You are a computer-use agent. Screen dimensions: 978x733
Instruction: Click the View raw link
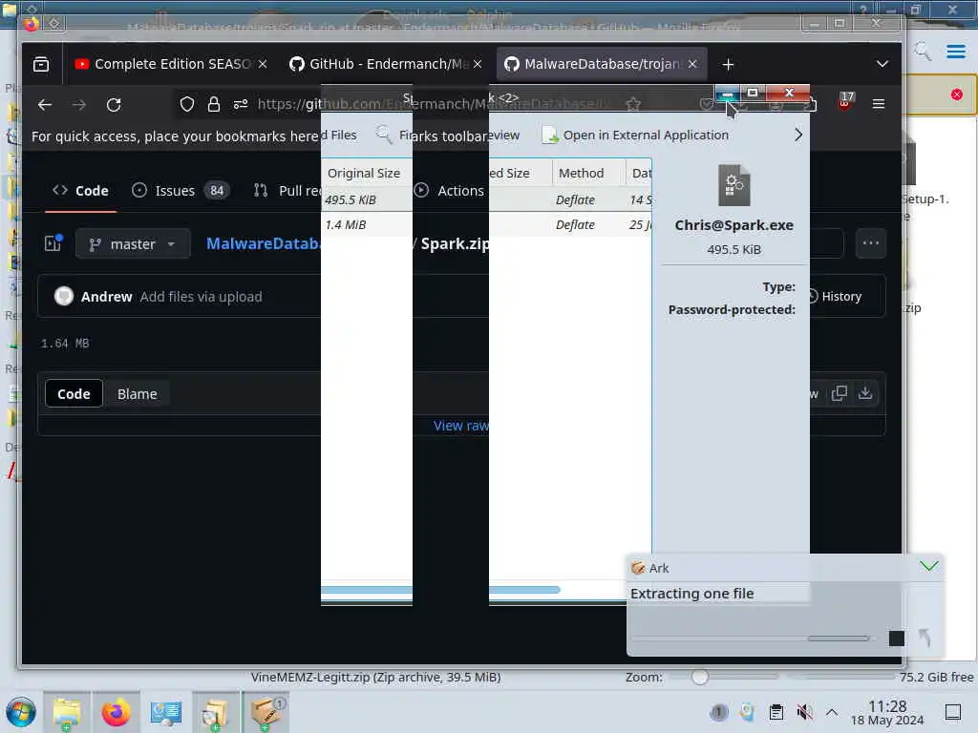(461, 425)
